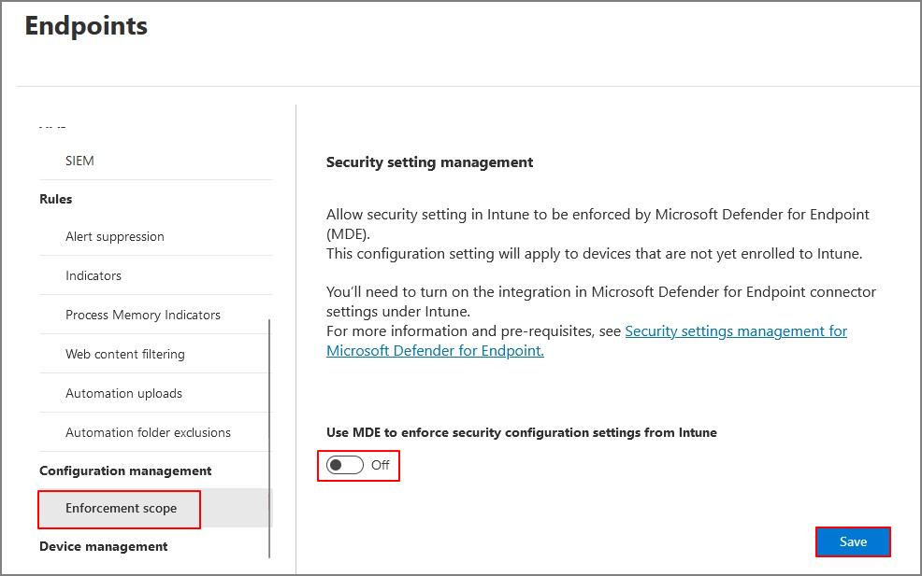The image size is (922, 576).
Task: Open Indicators settings
Action: tap(94, 275)
